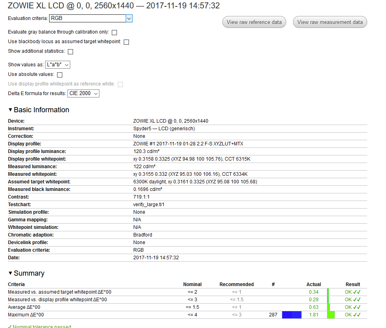Click the Measured luminance 122 cd/m² value
This screenshot has height=328, width=386.
[144, 167]
